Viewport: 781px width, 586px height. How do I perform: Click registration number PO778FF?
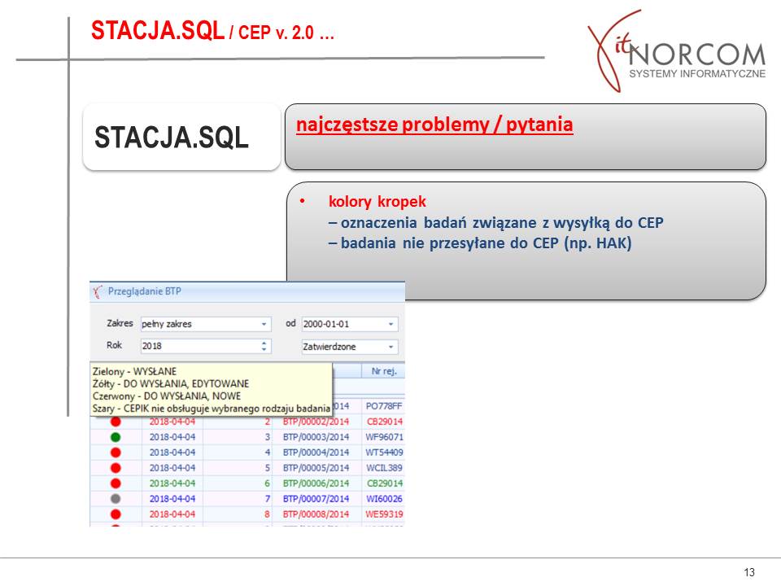pyautogui.click(x=384, y=406)
